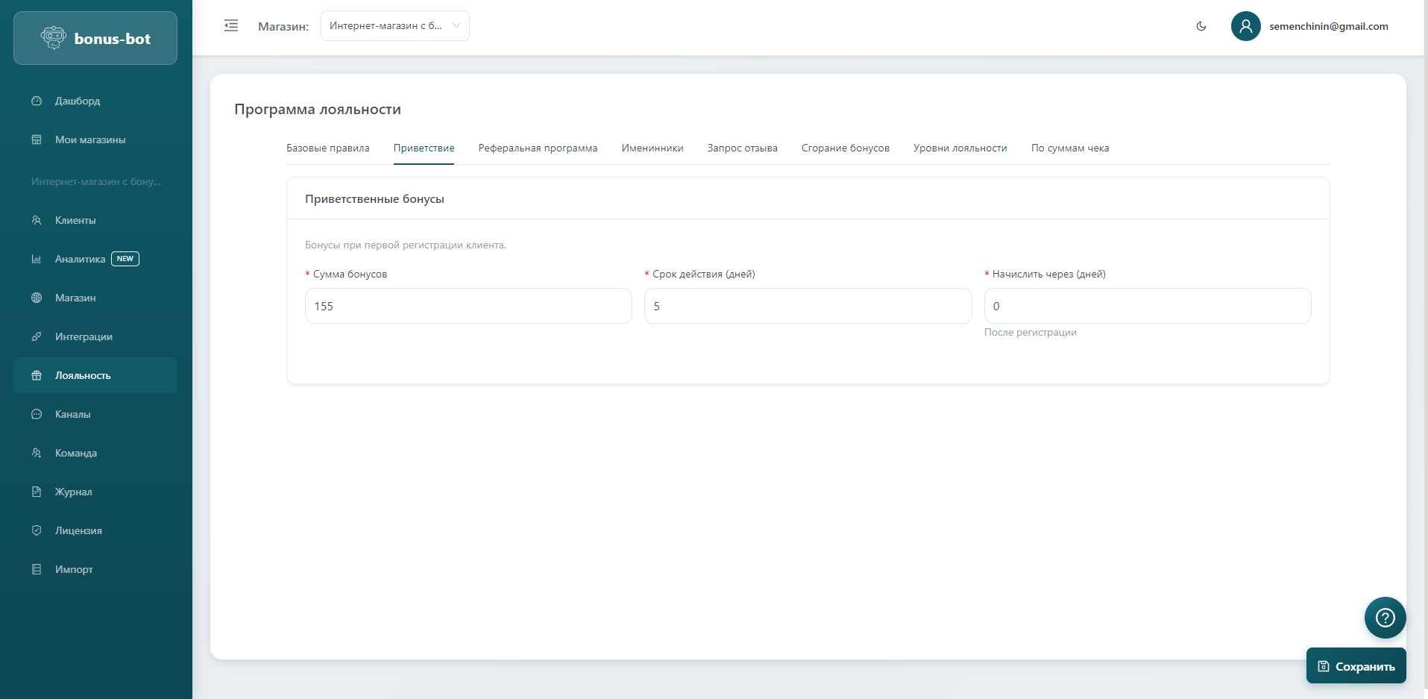Collapse the sidebar with the menu fold icon
The width and height of the screenshot is (1428, 699).
coord(231,26)
